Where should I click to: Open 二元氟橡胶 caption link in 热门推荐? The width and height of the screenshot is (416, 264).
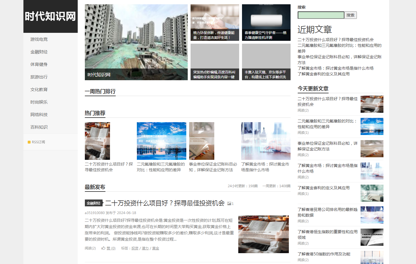(x=161, y=167)
